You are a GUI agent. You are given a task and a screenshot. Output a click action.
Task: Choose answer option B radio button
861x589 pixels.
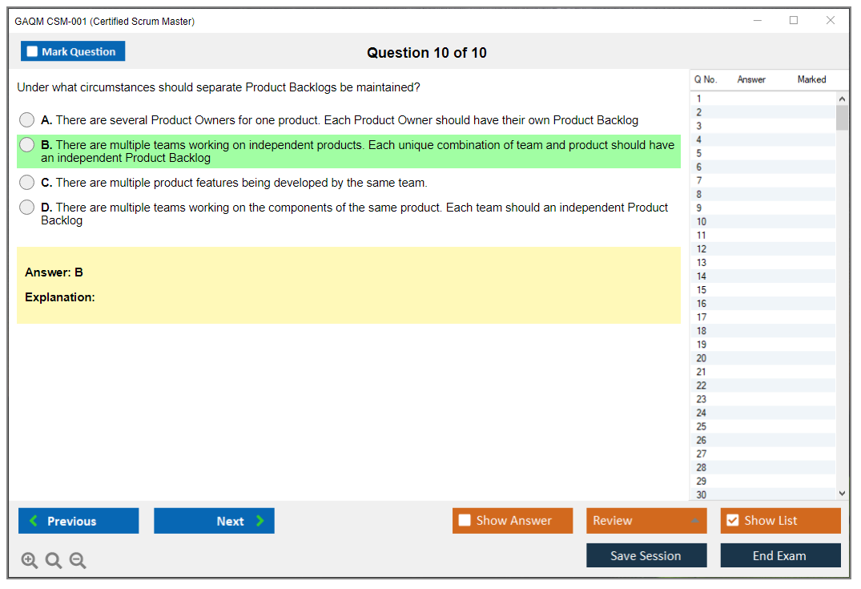click(x=27, y=145)
